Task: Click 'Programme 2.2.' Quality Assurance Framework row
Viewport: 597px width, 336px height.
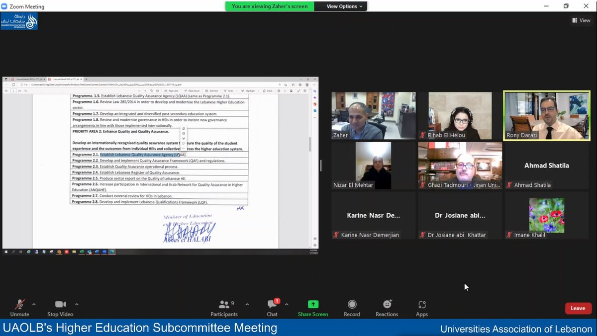Action: pos(159,161)
